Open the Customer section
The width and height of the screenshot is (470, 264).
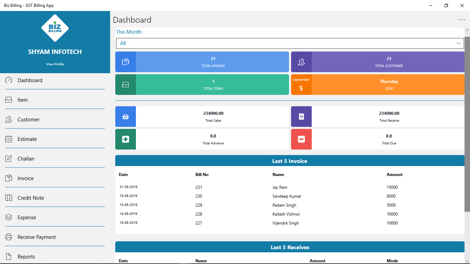click(55, 119)
